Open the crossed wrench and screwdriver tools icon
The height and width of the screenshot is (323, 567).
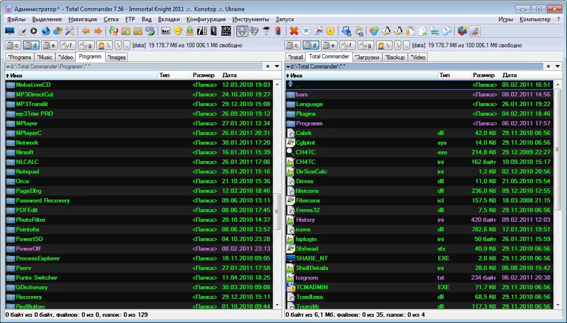pos(69,31)
